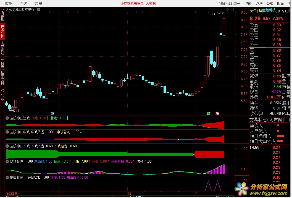Select the 技术分析 side tab

[2, 31]
